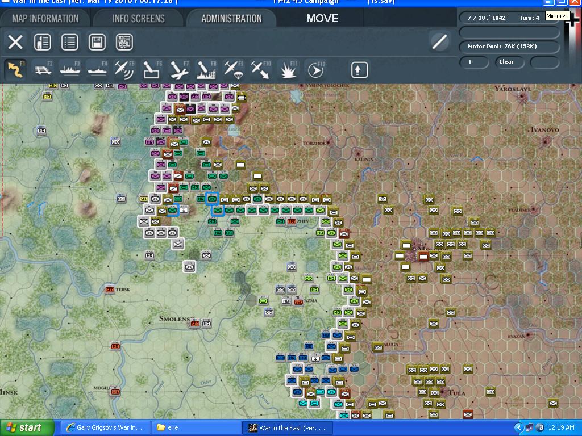582x436 pixels.
Task: Select Air recon mode (F5)
Action: click(x=124, y=70)
